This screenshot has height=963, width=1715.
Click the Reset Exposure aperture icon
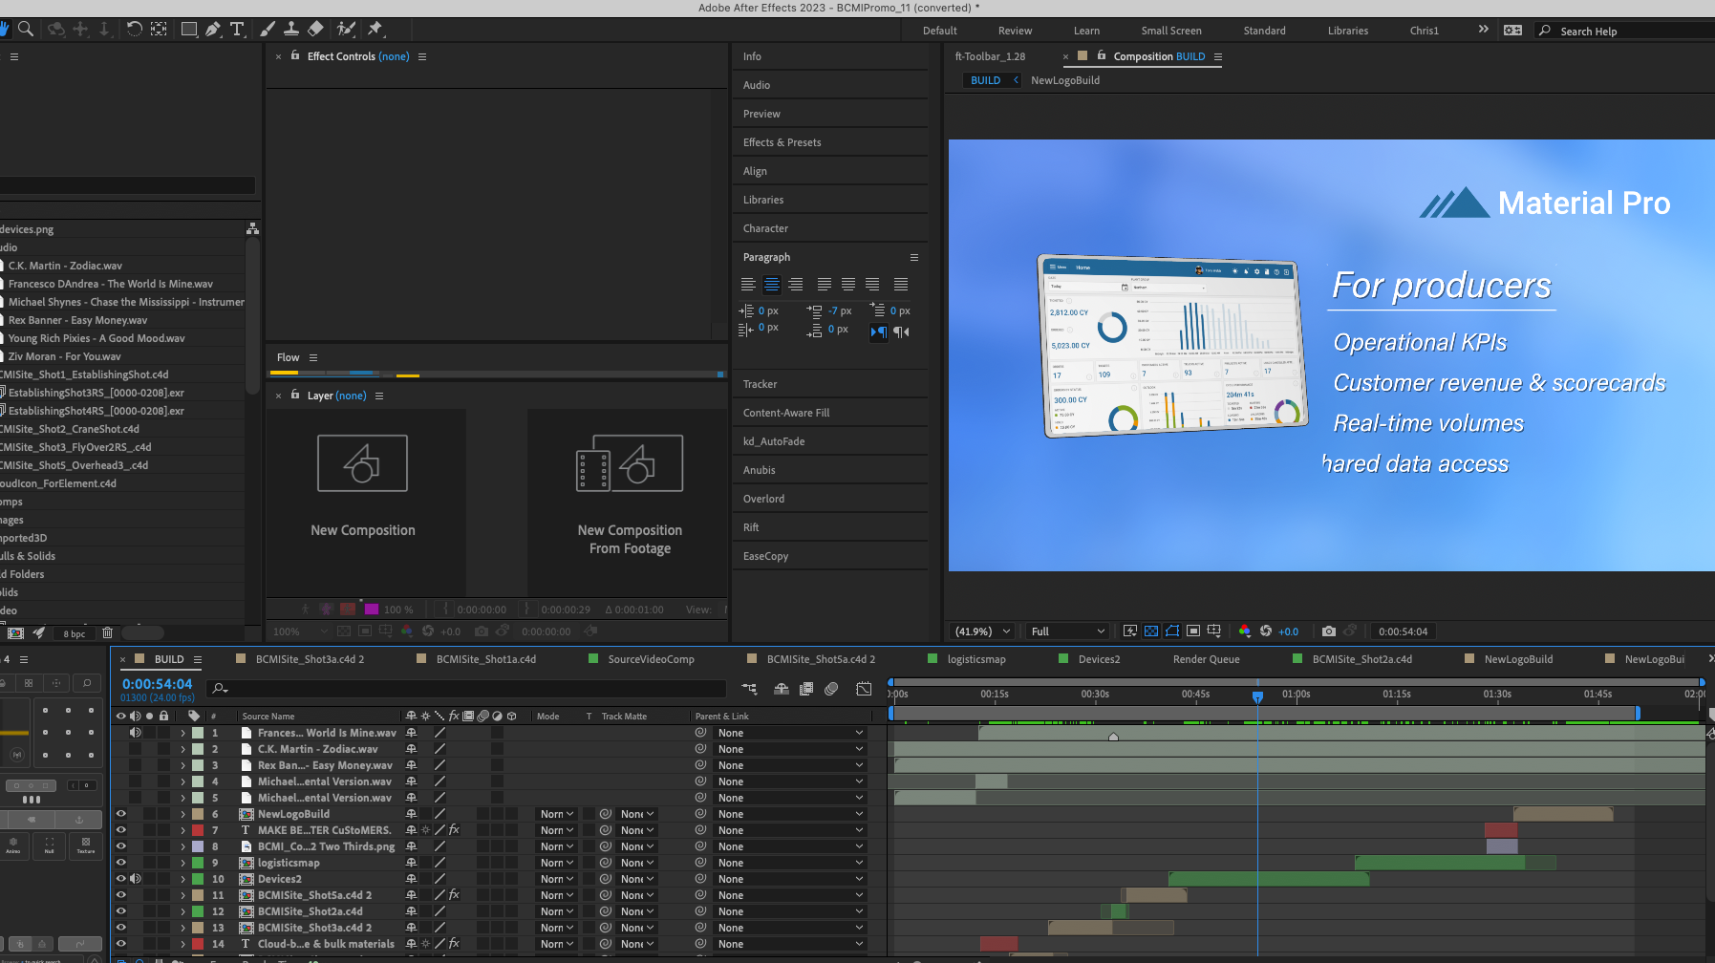pyautogui.click(x=1266, y=631)
